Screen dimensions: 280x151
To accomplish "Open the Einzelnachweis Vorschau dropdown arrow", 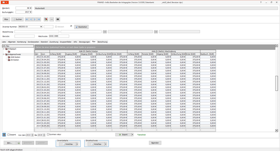I will (x=105, y=144).
